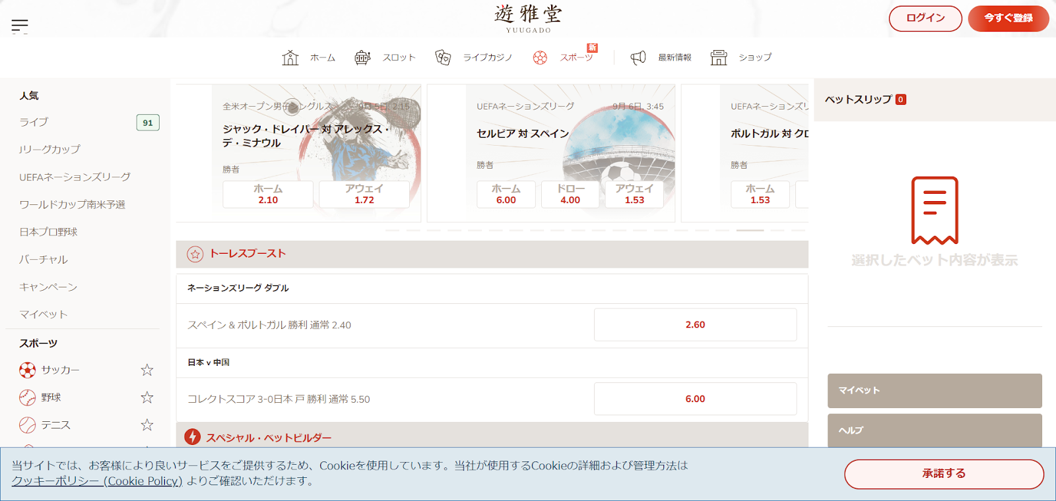Screen dimensions: 1056x501
Task: Select UEFAネーションズリーグ in the sidebar
Action: click(75, 177)
